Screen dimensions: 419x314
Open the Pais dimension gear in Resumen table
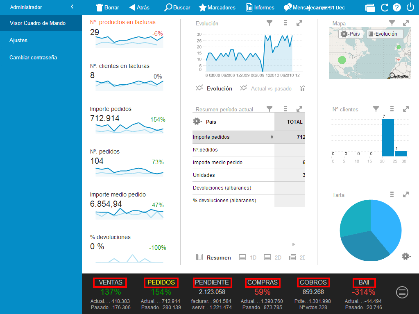[x=197, y=122]
